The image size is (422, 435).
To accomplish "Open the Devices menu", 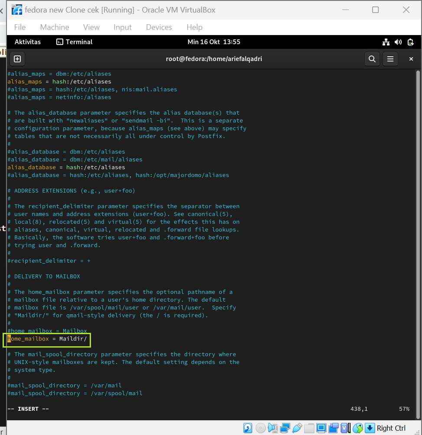I will tap(159, 27).
